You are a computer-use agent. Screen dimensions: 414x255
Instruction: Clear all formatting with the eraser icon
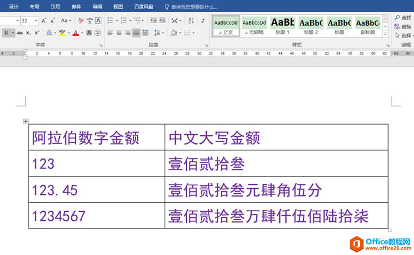(81, 21)
